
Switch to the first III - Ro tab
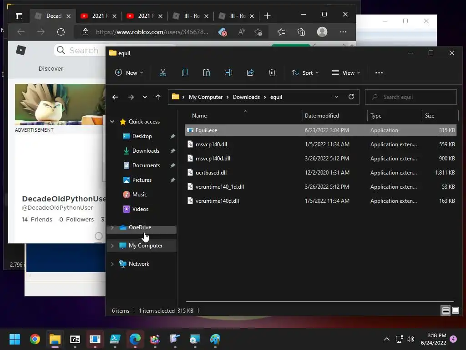[x=191, y=16]
